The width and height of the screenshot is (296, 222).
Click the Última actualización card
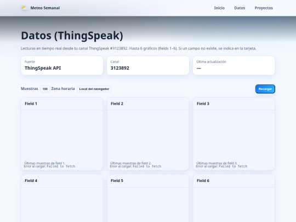point(234,65)
